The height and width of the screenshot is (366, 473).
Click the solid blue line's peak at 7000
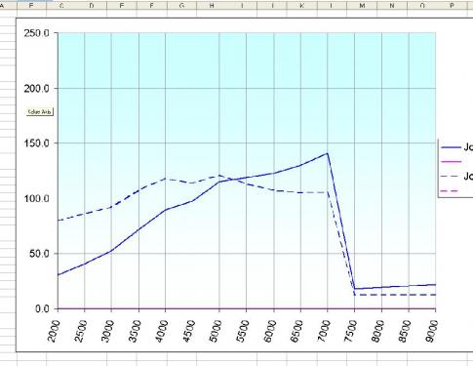[x=327, y=153]
